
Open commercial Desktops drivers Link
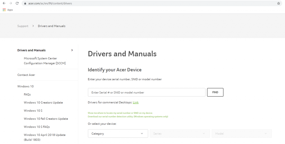coord(136,103)
